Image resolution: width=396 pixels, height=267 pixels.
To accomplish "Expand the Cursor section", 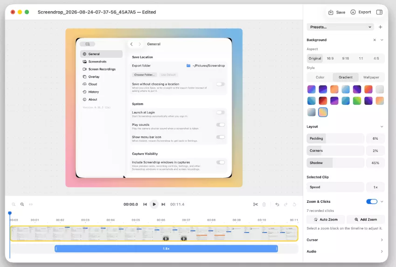I will click(x=382, y=240).
